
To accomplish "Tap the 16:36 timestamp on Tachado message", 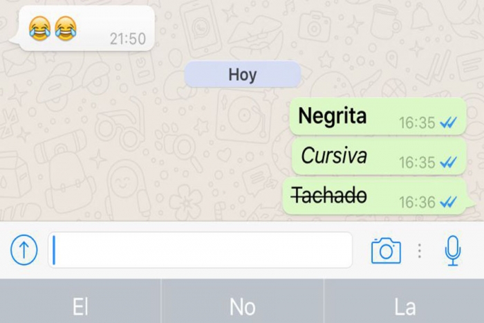I will (x=417, y=202).
